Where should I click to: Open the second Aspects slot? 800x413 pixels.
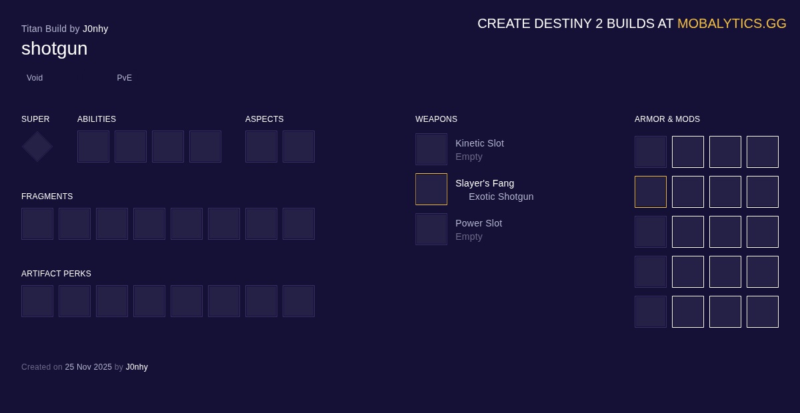click(x=299, y=147)
